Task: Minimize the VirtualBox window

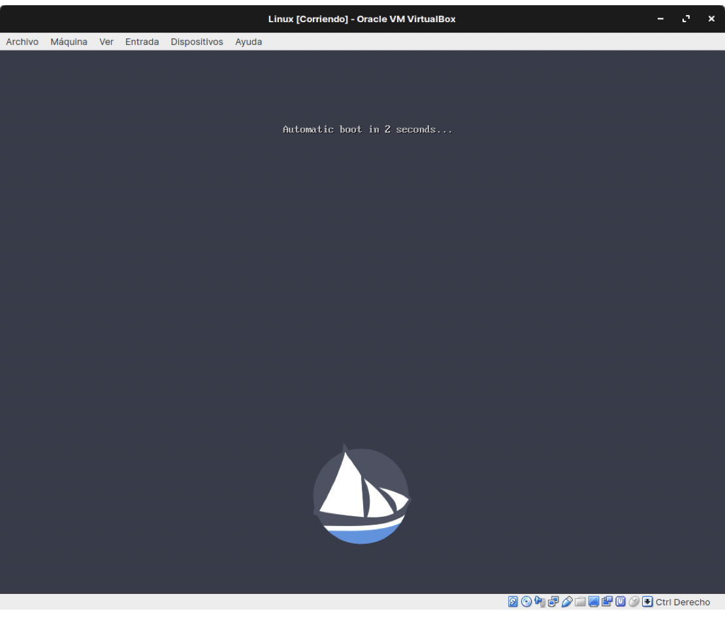Action: point(661,18)
